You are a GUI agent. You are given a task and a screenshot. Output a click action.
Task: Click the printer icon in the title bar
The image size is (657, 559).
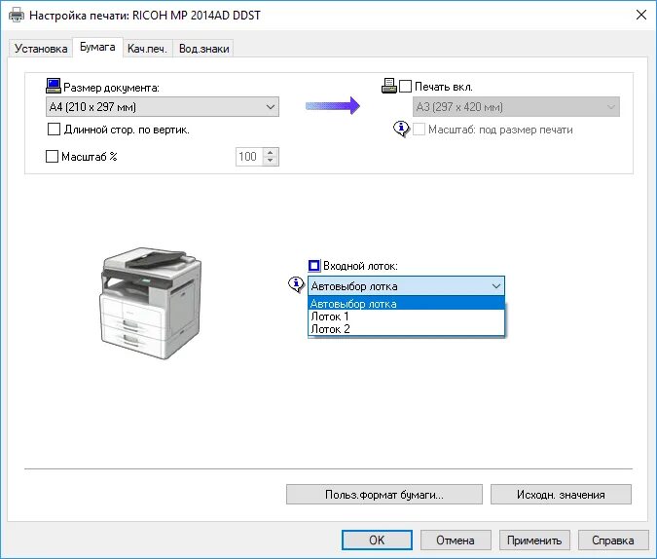coord(17,16)
